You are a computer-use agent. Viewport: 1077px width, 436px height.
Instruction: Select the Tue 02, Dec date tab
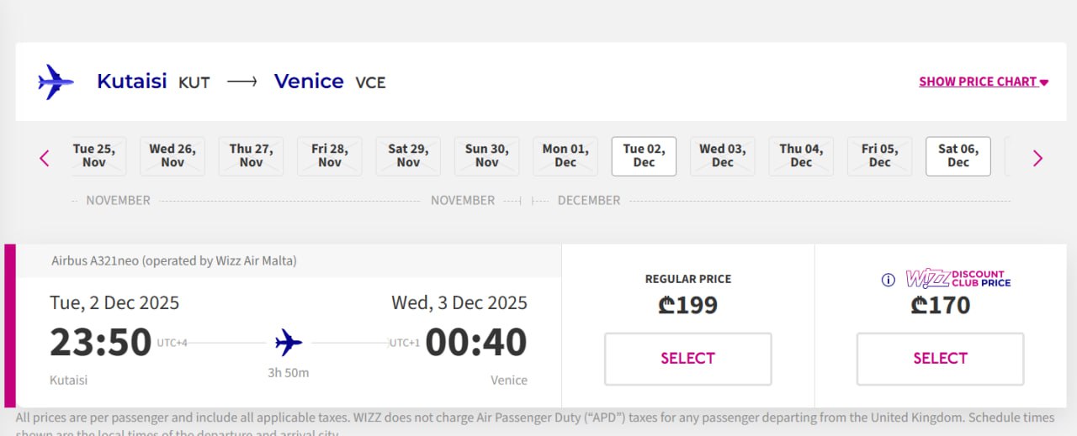pyautogui.click(x=644, y=156)
